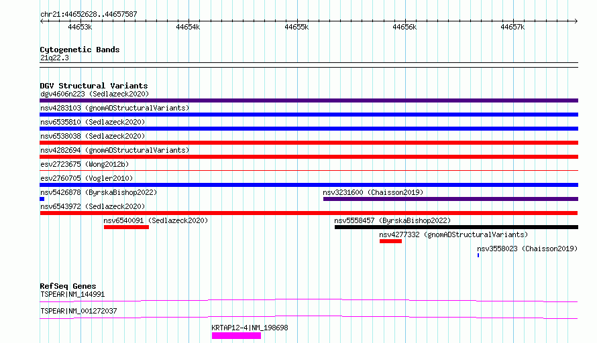Click the KRTAP12-4 magenta exon block

(236, 336)
